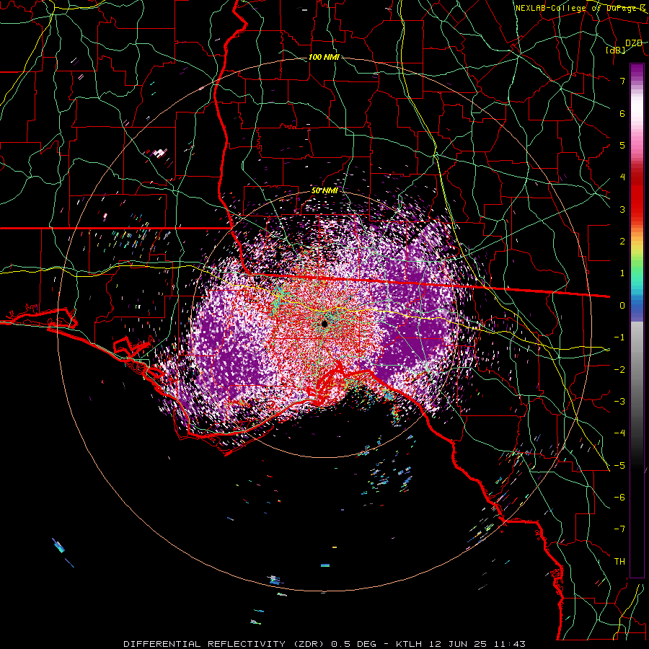Viewport: 649px width, 649px height.
Task: Click the -7 value on color scale
Action: coord(619,529)
